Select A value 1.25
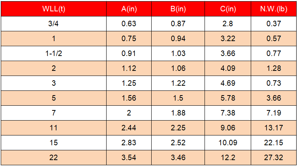The width and height of the screenshot is (297, 166). tap(129, 83)
